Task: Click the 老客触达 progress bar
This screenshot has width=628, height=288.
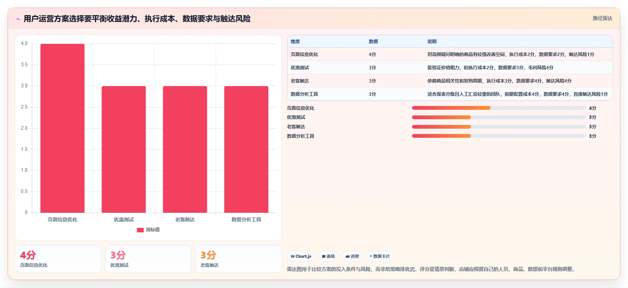Action: coord(499,127)
